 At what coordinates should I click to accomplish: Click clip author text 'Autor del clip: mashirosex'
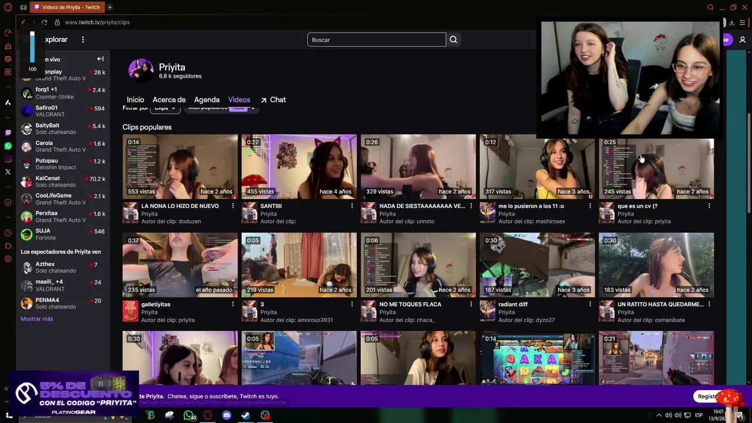point(532,221)
